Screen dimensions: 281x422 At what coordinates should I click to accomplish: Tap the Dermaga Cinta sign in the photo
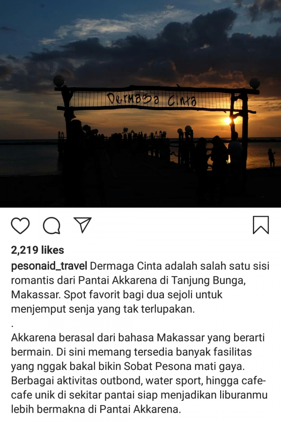pos(151,99)
